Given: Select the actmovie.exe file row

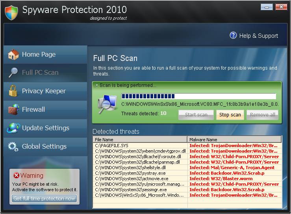Looking at the screenshot, I should (x=187, y=179).
